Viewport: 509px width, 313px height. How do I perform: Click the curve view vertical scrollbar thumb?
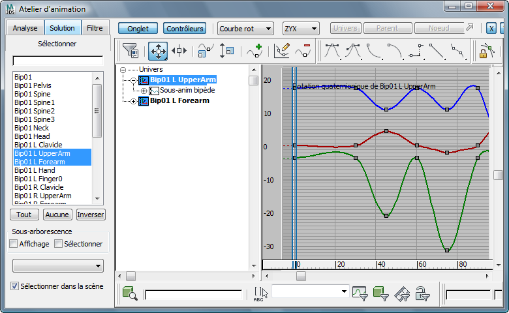pyautogui.click(x=499, y=175)
